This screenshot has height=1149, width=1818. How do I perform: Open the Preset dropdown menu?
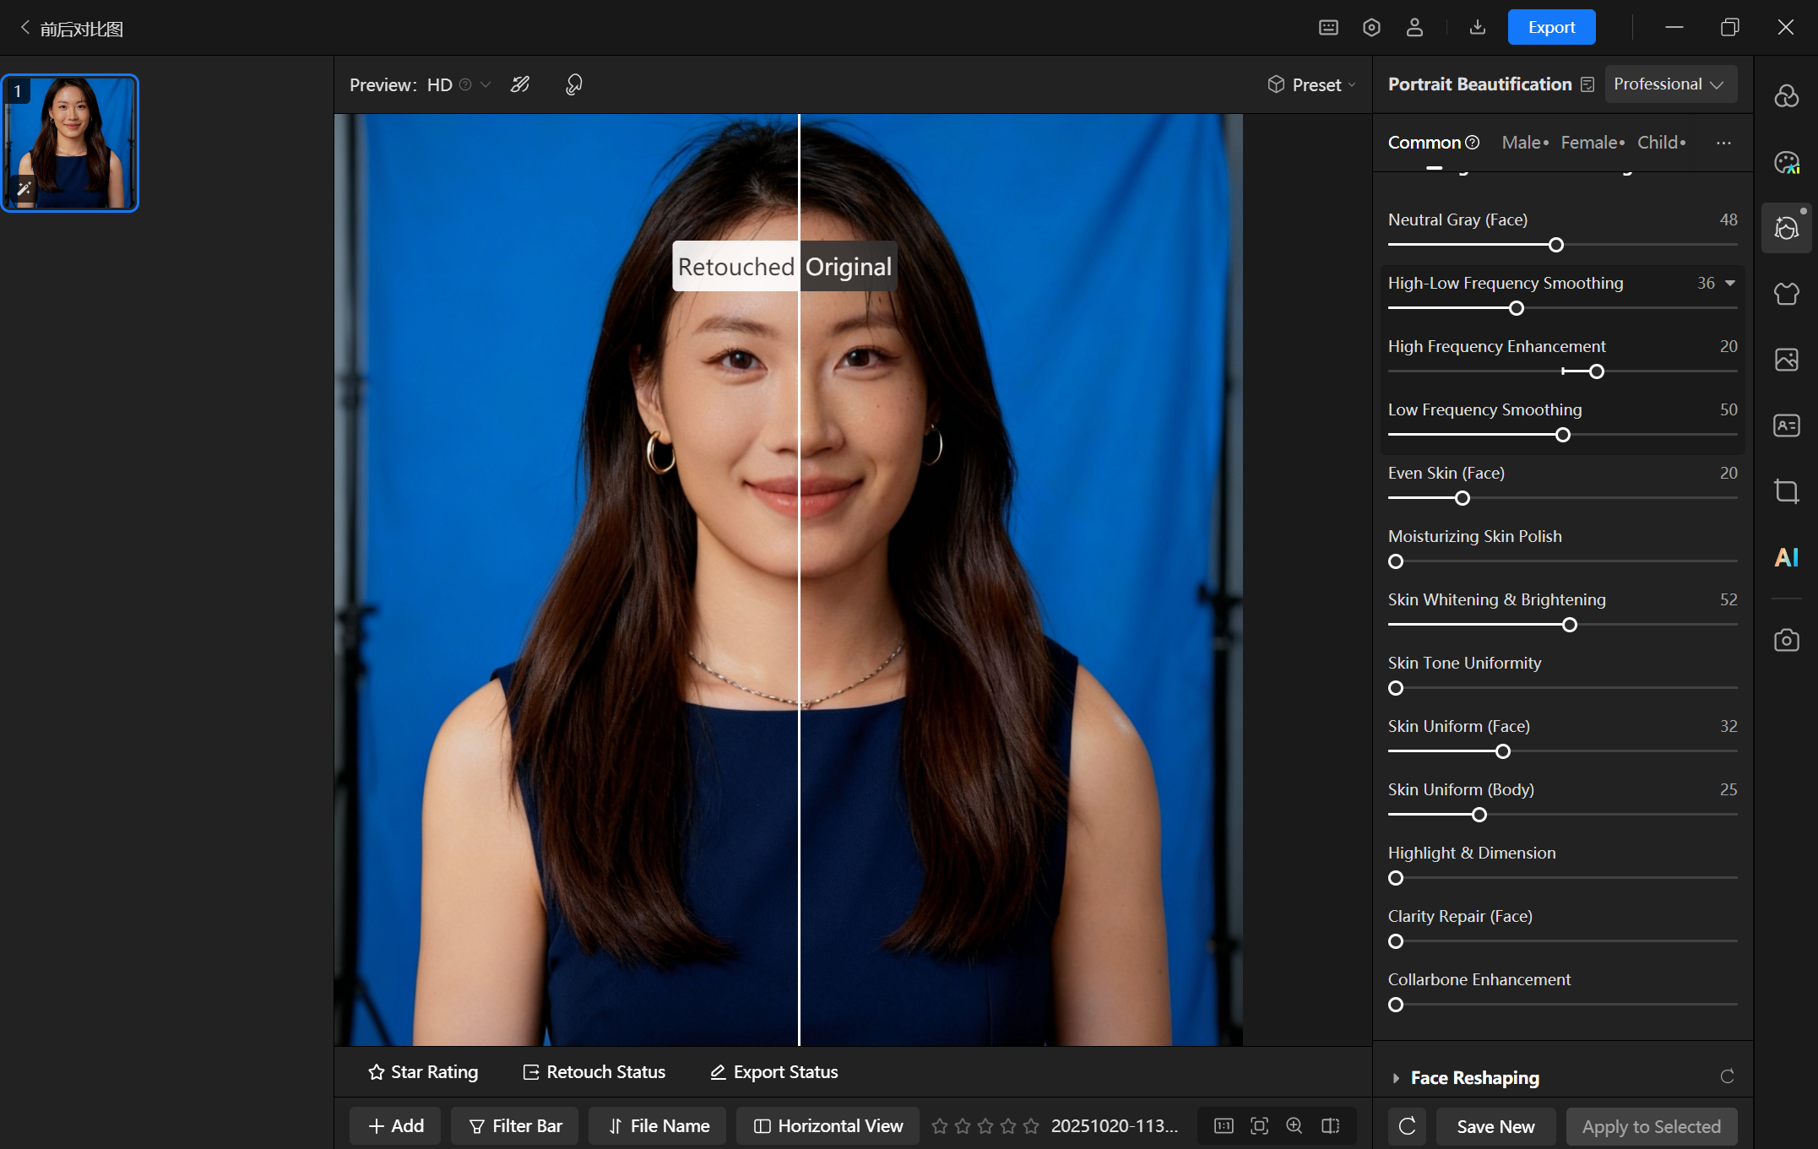click(x=1311, y=84)
